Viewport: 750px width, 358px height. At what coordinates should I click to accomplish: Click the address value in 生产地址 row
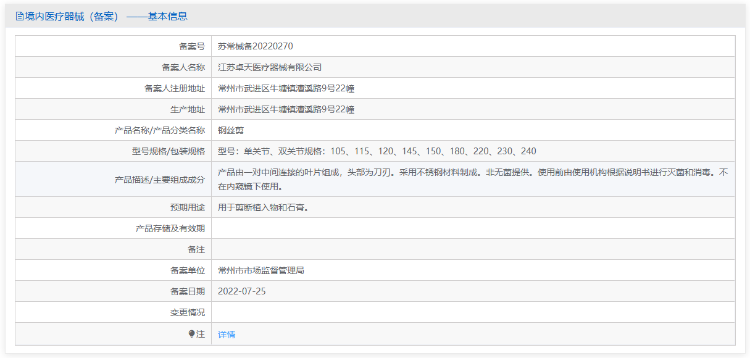pos(286,109)
